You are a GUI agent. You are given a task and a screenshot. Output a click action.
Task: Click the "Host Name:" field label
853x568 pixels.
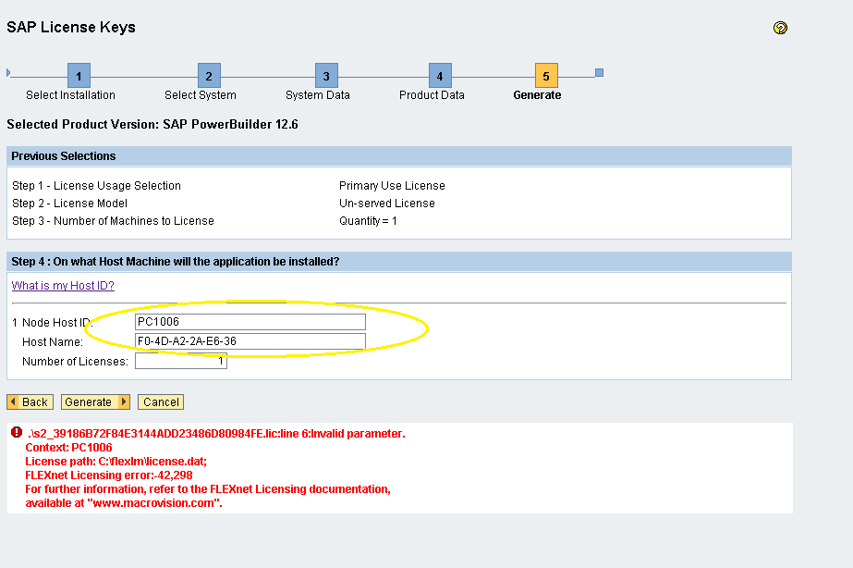point(53,342)
